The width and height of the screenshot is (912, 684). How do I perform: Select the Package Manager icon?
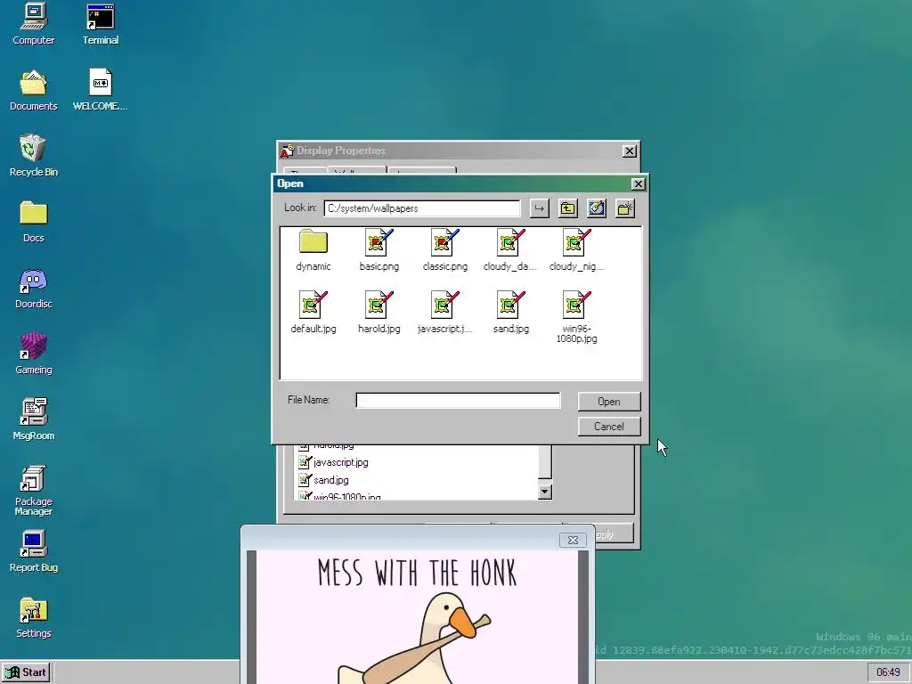pos(33,491)
